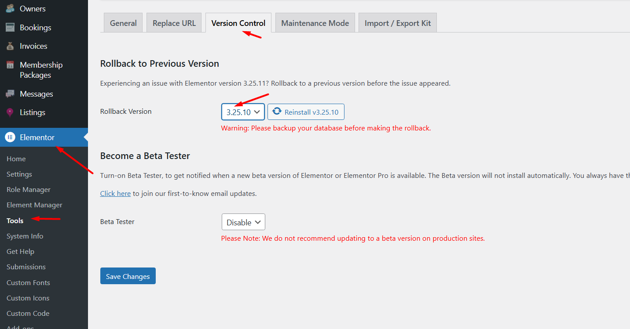The width and height of the screenshot is (630, 329).
Task: Switch to the General tab
Action: coord(123,23)
